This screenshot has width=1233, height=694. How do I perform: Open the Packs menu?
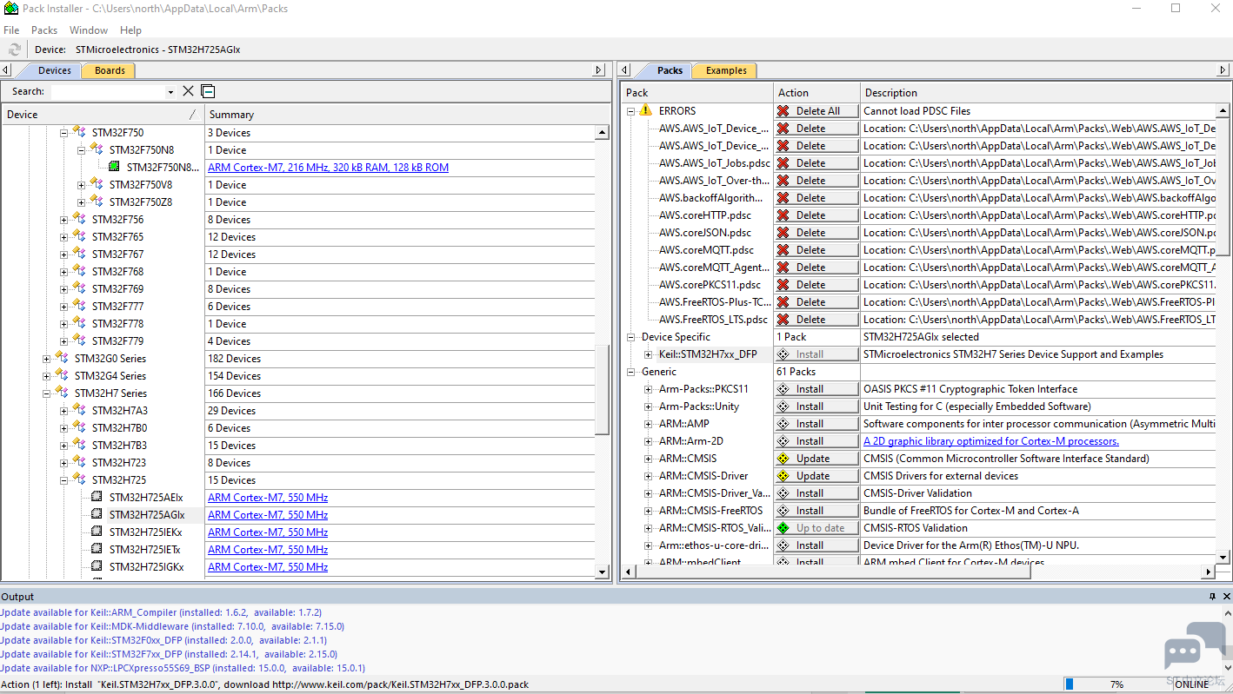click(x=44, y=30)
